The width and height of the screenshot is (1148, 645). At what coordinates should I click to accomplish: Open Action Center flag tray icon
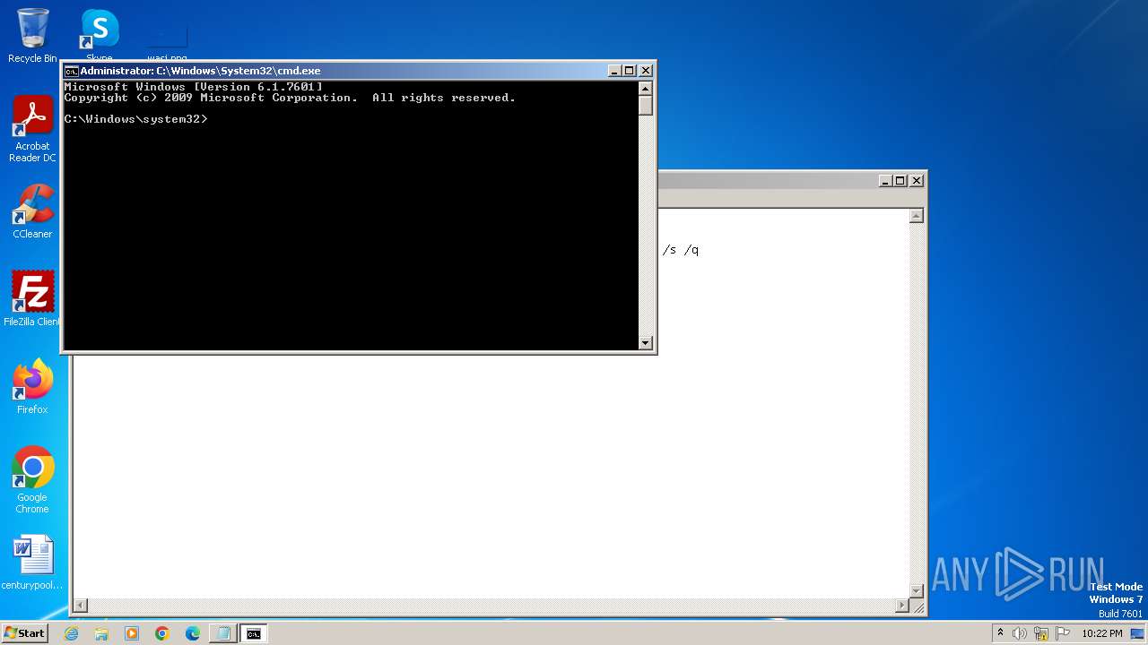tap(1063, 633)
